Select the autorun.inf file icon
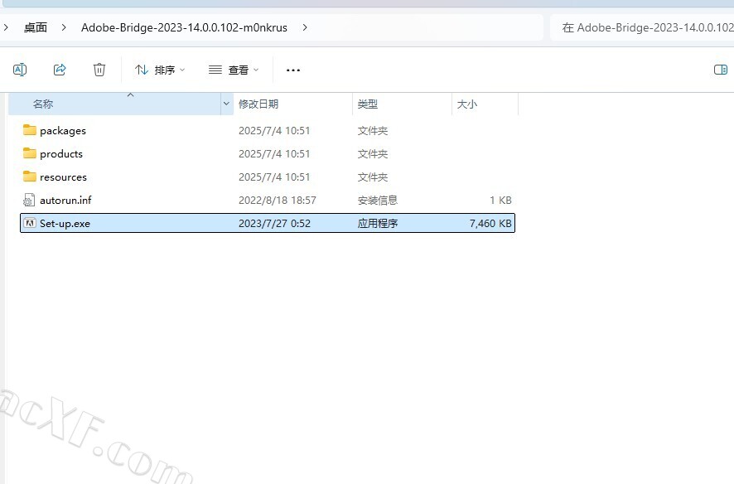The width and height of the screenshot is (734, 484). point(29,201)
